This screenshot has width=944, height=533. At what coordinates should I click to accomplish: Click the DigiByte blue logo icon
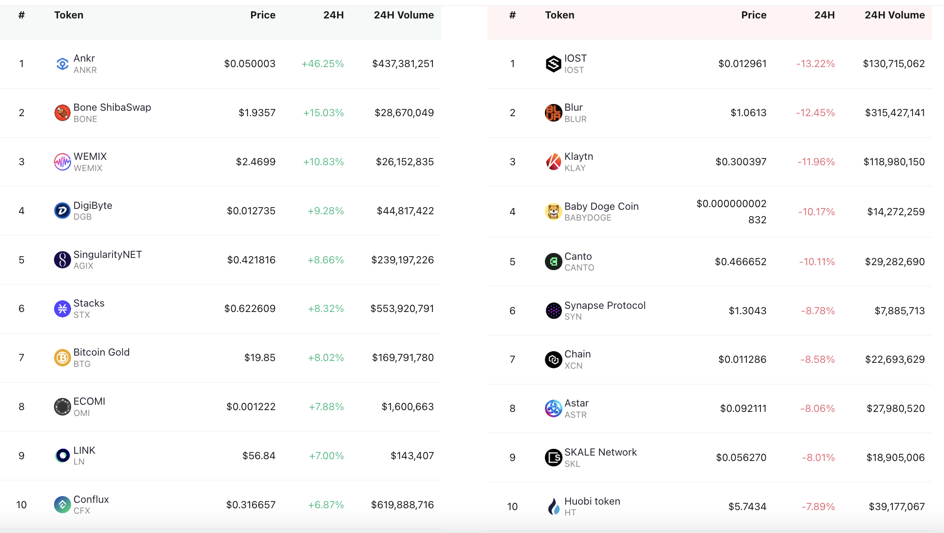[63, 211]
